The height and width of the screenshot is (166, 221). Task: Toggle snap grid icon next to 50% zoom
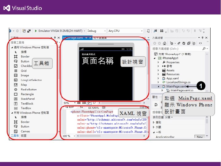[x=79, y=103]
